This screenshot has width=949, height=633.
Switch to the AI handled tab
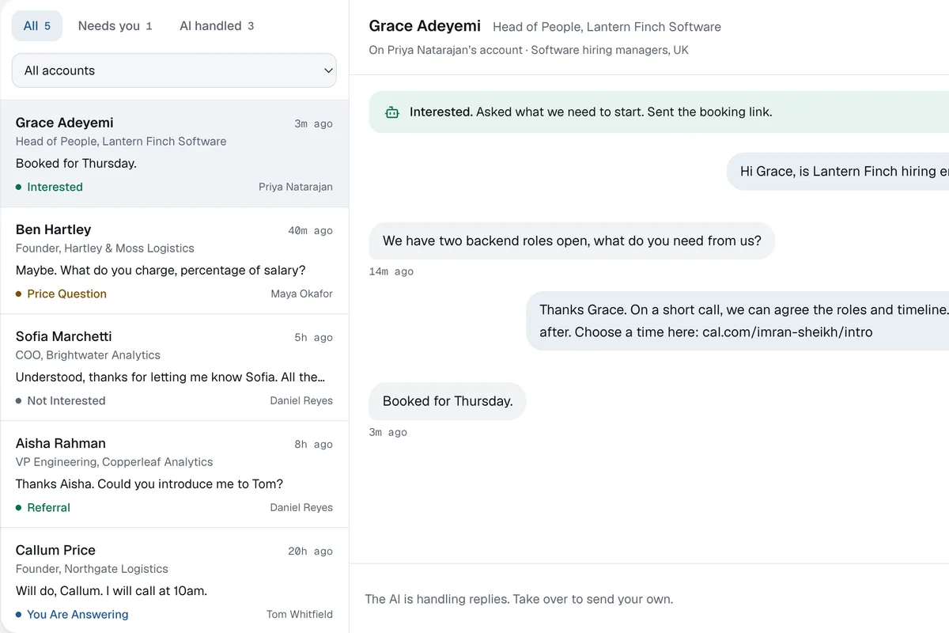point(217,26)
